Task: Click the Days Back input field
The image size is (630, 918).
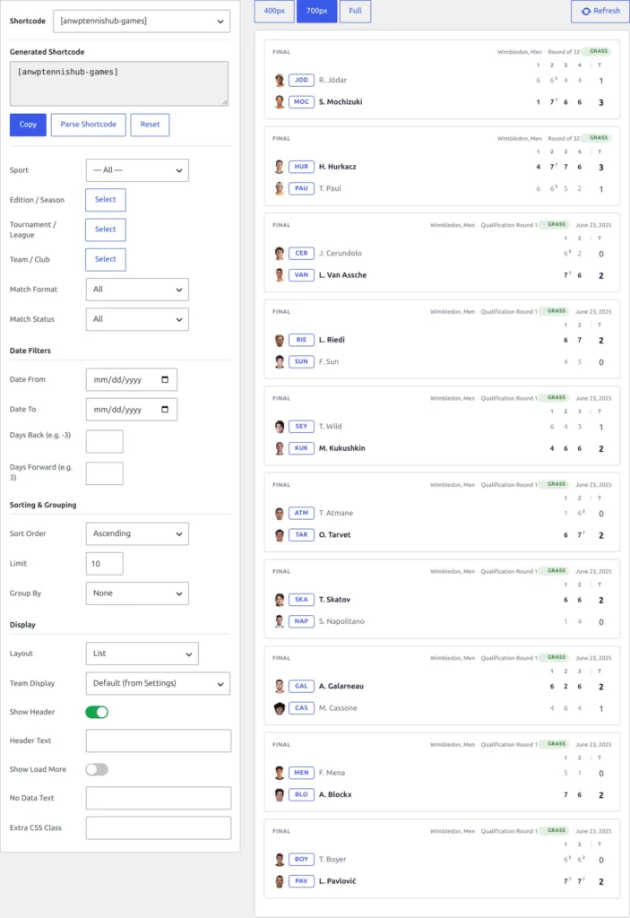Action: [104, 441]
